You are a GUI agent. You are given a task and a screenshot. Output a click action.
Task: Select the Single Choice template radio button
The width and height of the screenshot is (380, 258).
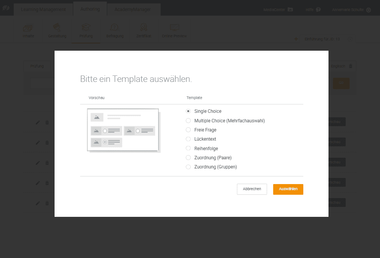click(188, 111)
